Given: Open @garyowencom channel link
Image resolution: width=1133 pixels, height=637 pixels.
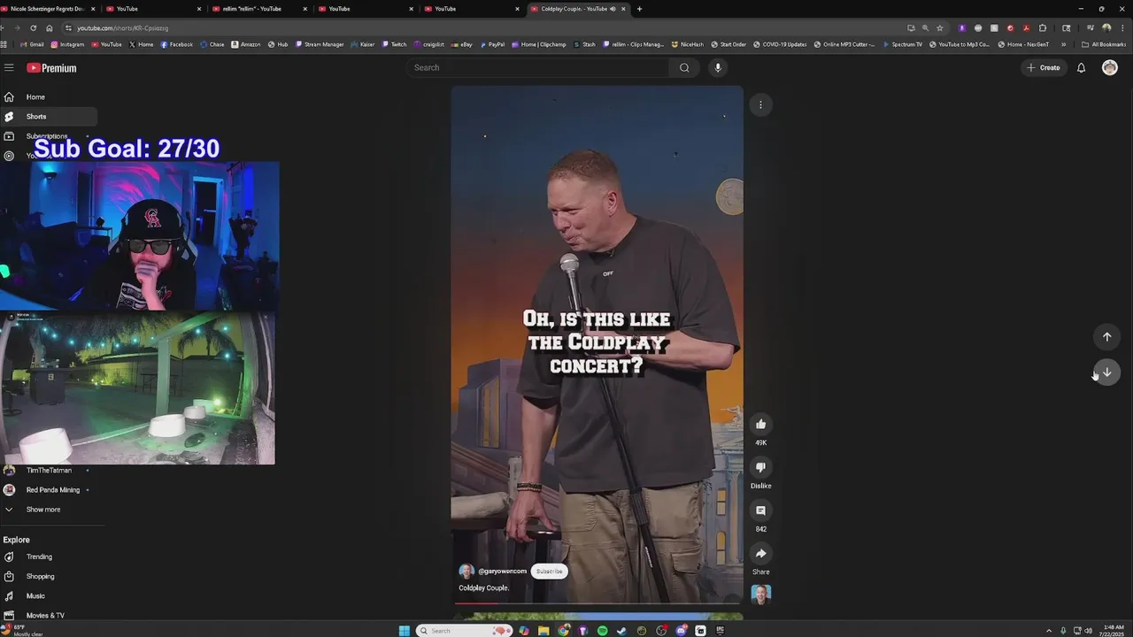Looking at the screenshot, I should [x=502, y=572].
